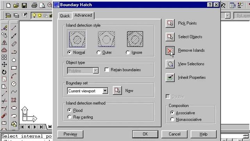Screen dimensions: 250x141
Task: Click the Pick Points icon button
Action: (x=170, y=23)
